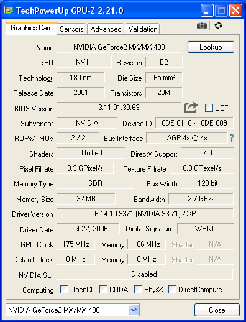This screenshot has width=246, height=322.
Task: Toggle the UEFI checkbox
Action: (x=209, y=108)
